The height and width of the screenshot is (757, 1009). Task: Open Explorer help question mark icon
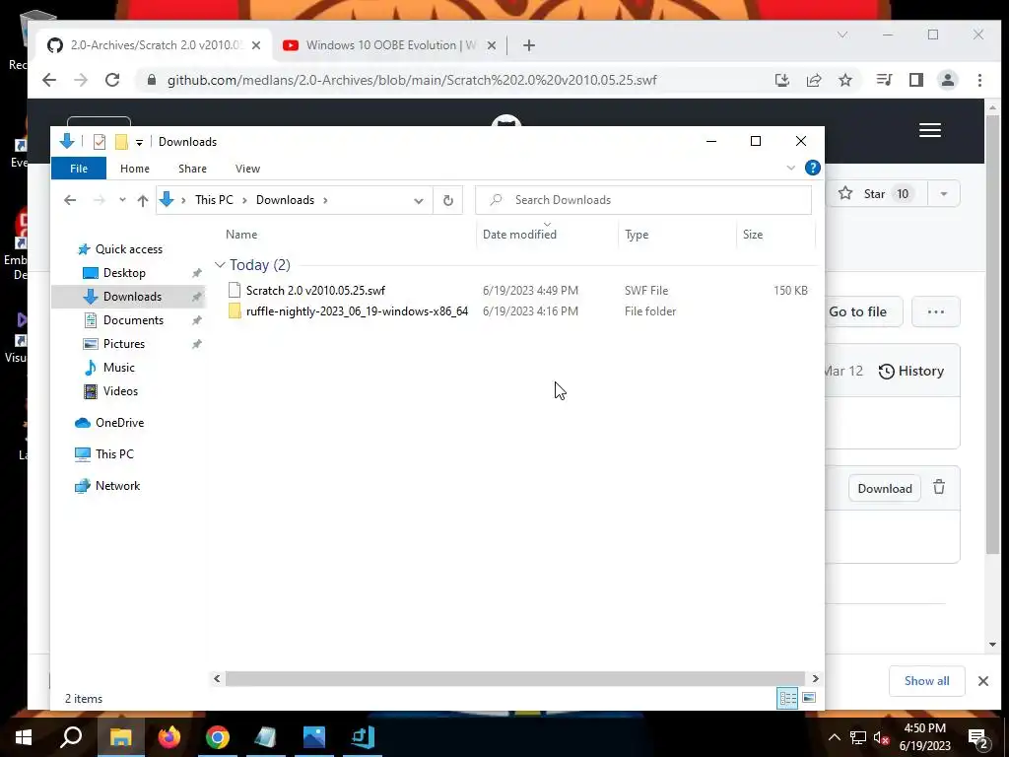pyautogui.click(x=813, y=168)
